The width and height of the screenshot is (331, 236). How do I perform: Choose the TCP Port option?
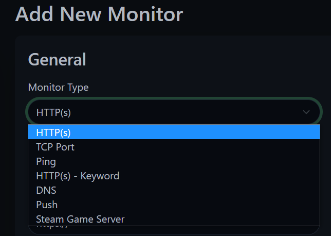click(x=55, y=147)
